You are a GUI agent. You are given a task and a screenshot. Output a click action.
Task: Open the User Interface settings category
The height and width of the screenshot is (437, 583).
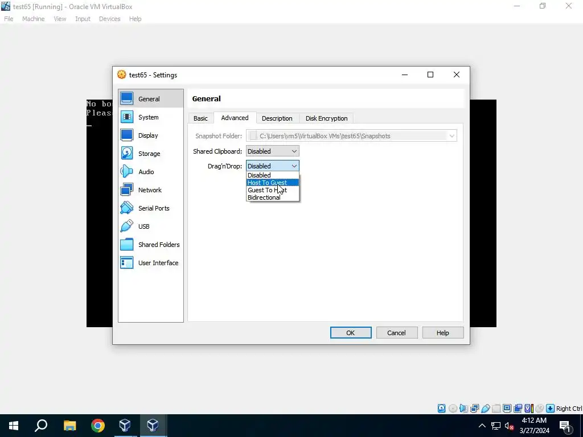tap(150, 263)
